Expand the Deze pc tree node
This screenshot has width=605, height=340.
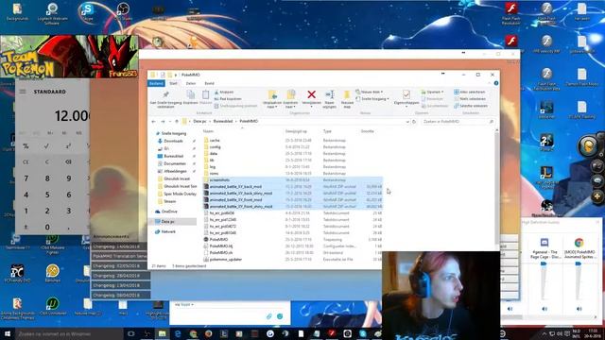[151, 222]
